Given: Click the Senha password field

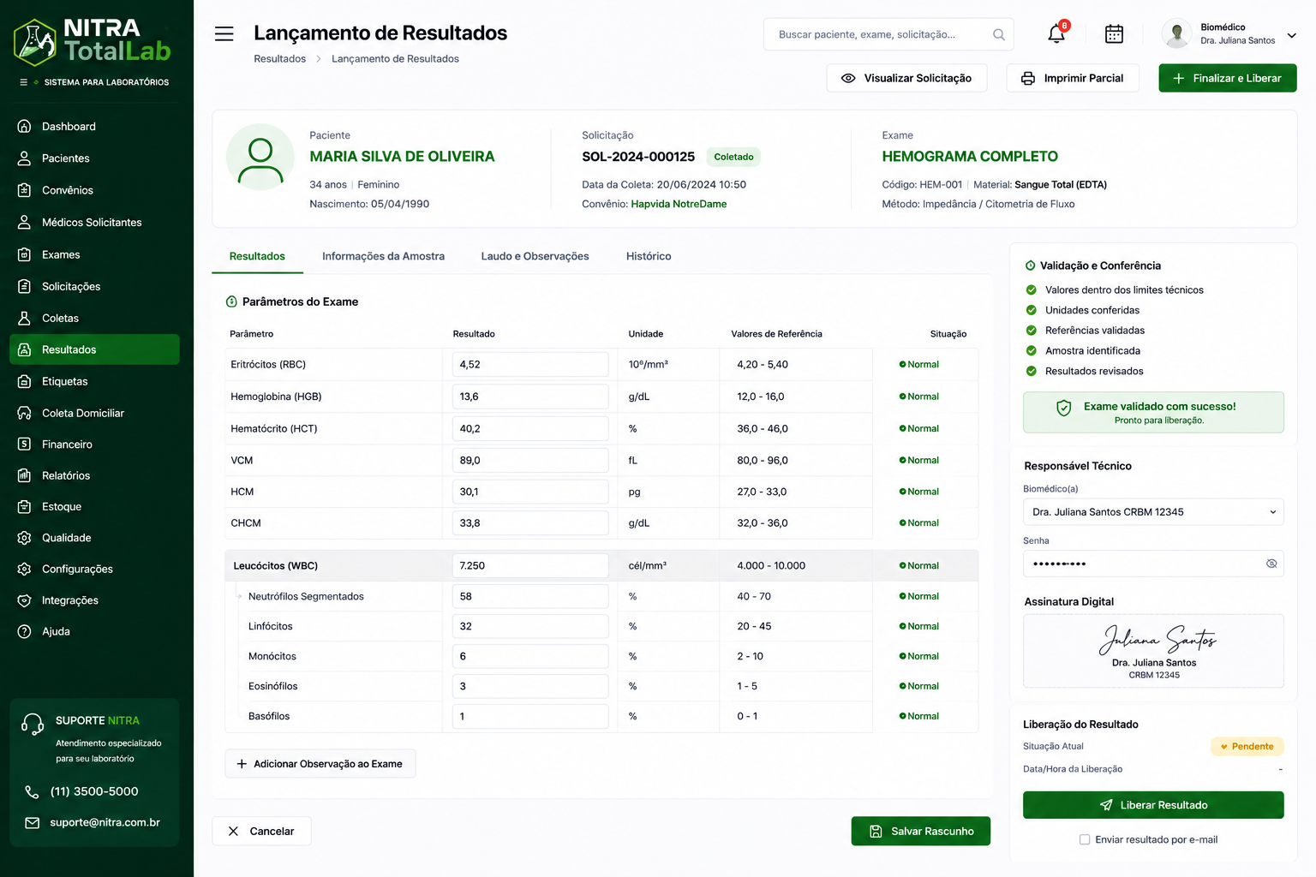Looking at the screenshot, I should click(x=1153, y=564).
